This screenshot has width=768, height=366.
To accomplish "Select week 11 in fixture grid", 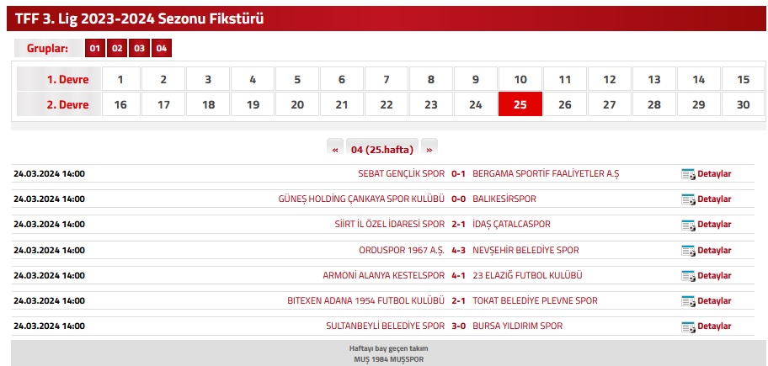I will tap(565, 79).
